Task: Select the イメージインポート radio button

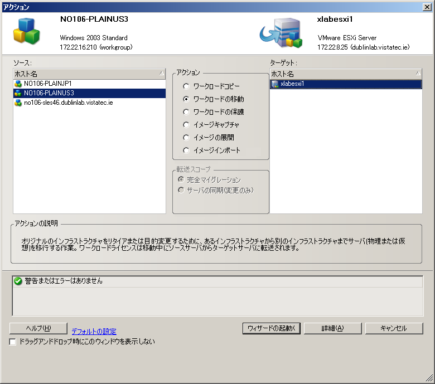Action: [x=186, y=150]
